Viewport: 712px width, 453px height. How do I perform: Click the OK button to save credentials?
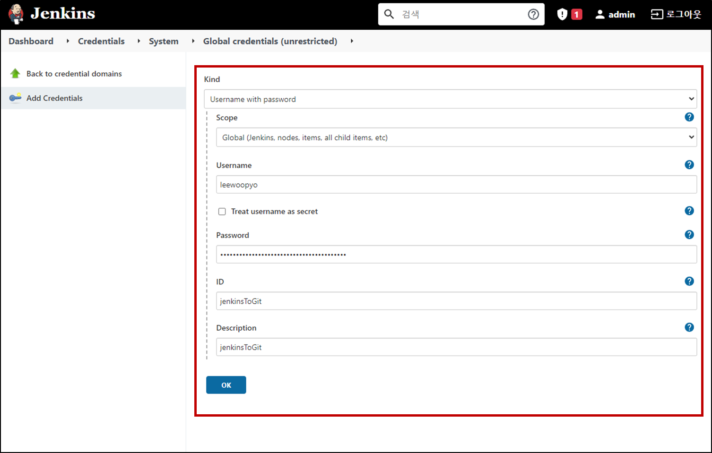coord(226,385)
